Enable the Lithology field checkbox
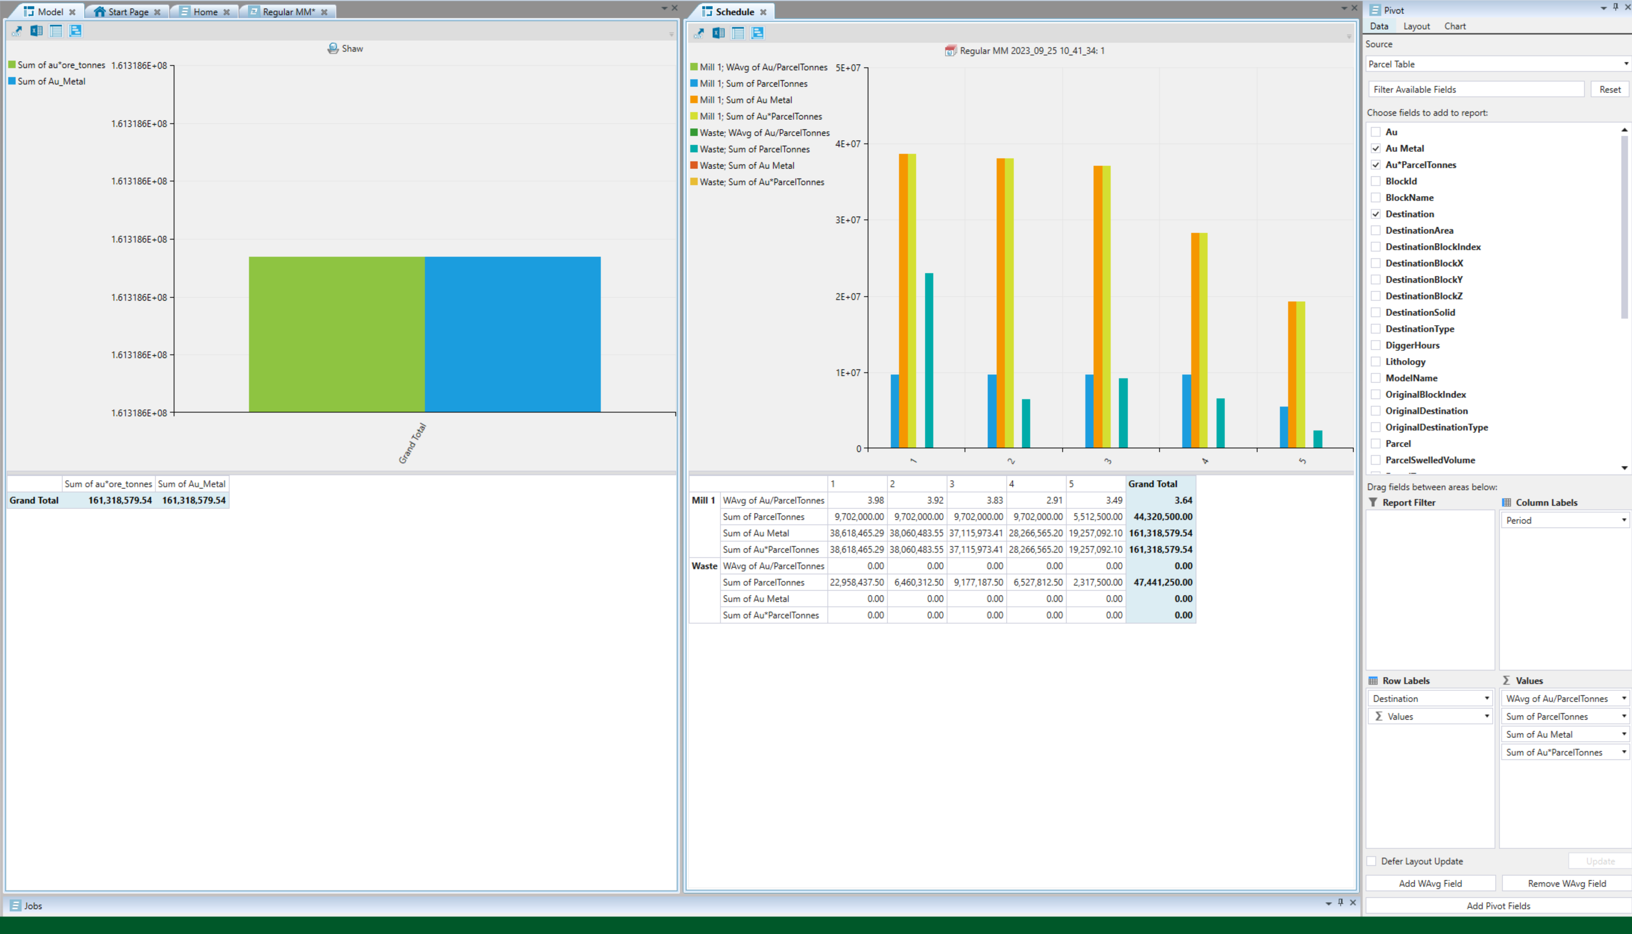Viewport: 1632px width, 934px height. [x=1376, y=362]
